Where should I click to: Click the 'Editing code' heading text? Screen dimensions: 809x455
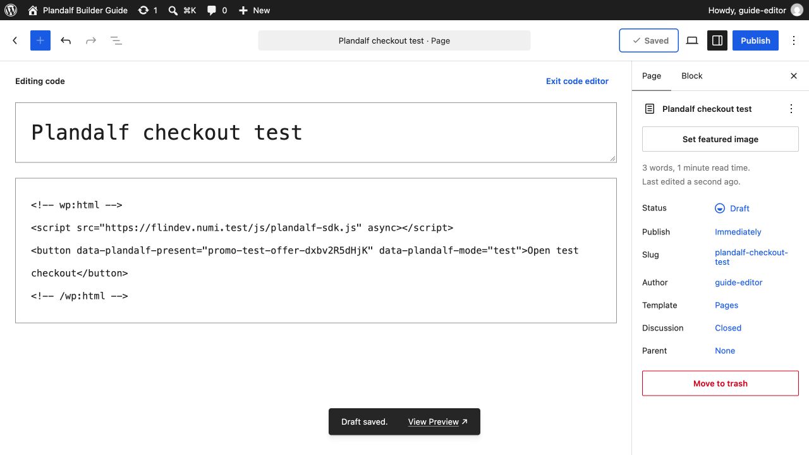40,81
